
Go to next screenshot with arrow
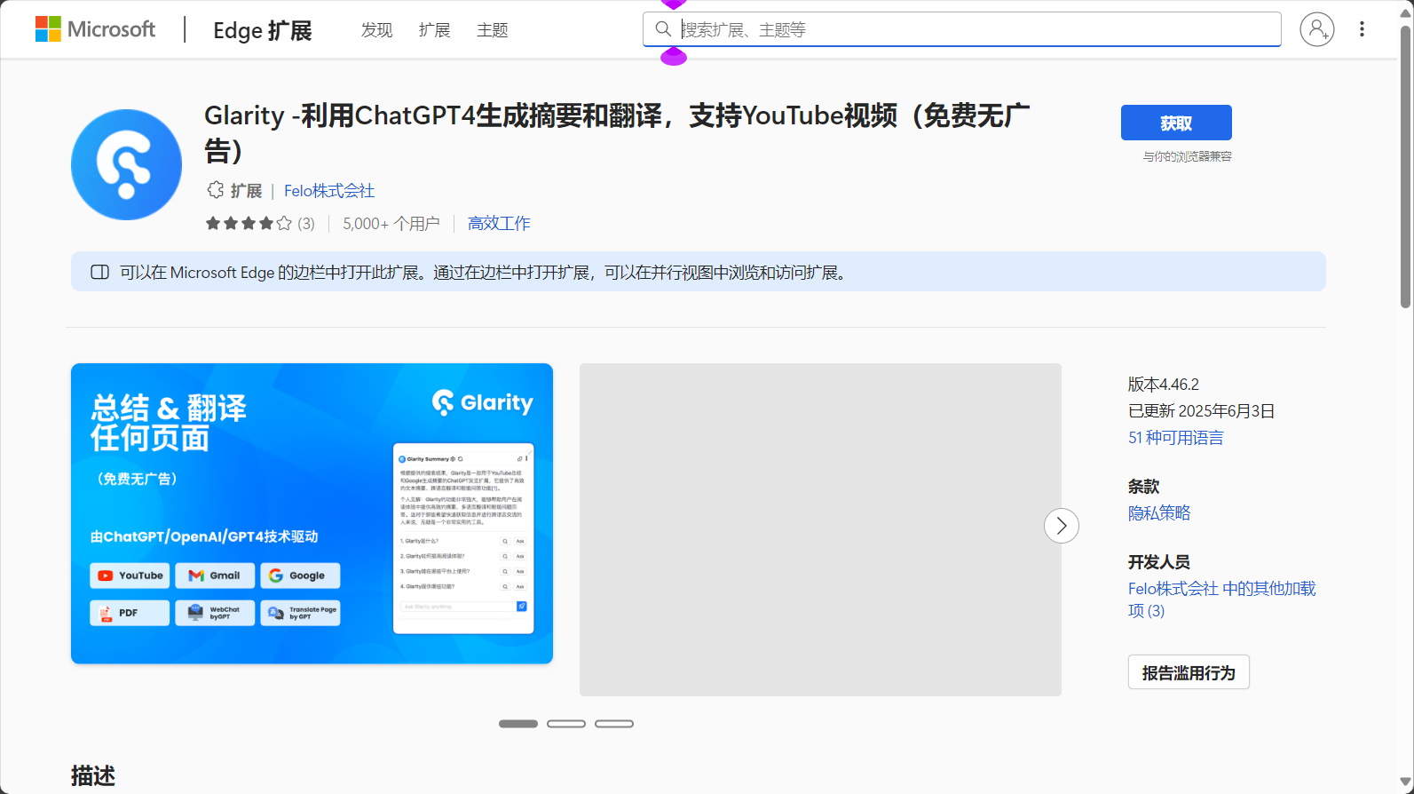1062,526
